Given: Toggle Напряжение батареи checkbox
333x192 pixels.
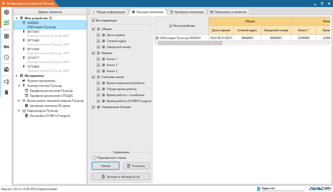Looking at the screenshot, I should tap(93, 107).
